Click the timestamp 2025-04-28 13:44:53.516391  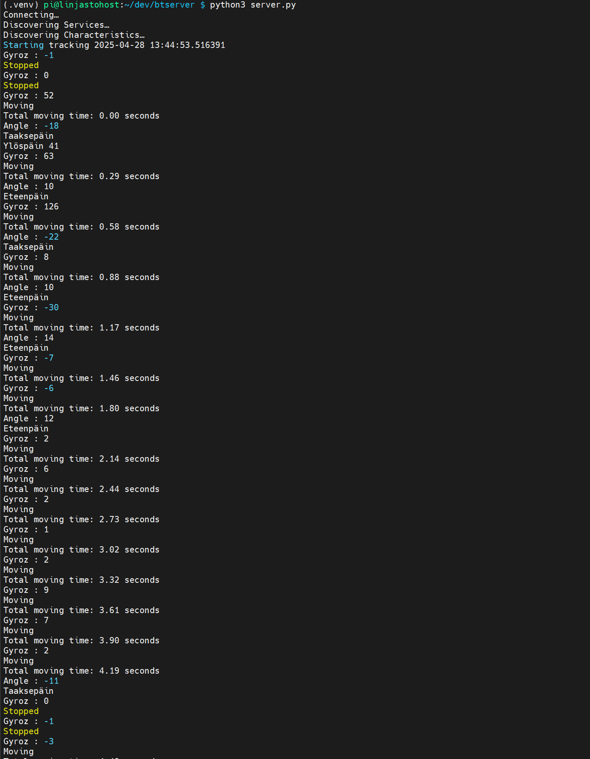(x=160, y=45)
